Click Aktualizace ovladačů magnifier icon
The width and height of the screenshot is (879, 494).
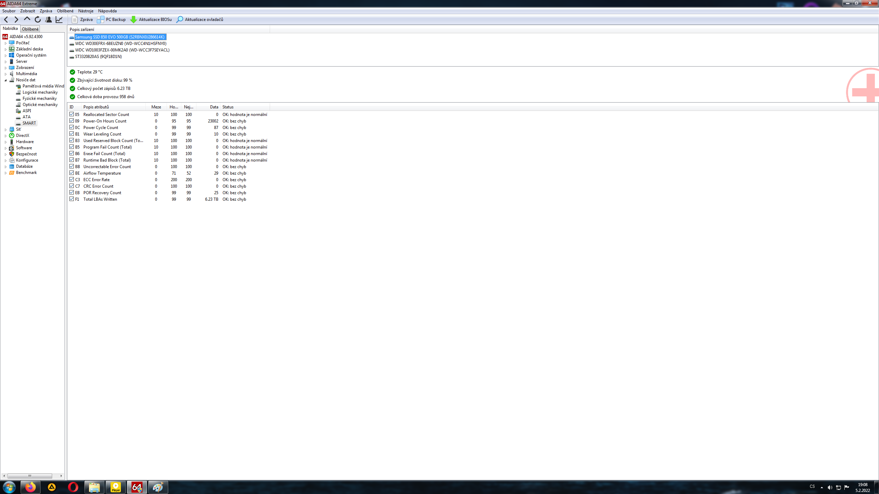click(x=180, y=20)
